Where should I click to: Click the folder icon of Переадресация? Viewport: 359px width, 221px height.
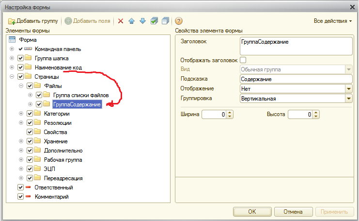[37, 178]
